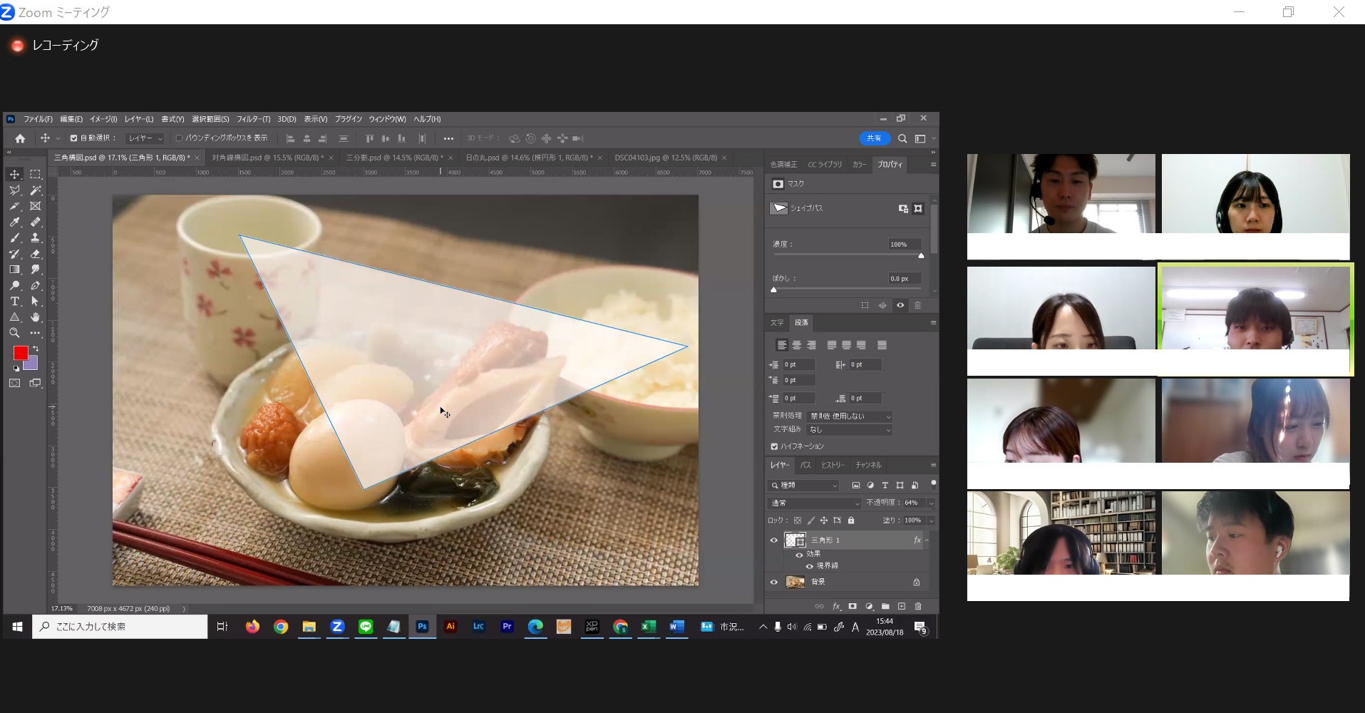Open the workspace switcher dropdown
This screenshot has height=713, width=1365.
pos(923,138)
